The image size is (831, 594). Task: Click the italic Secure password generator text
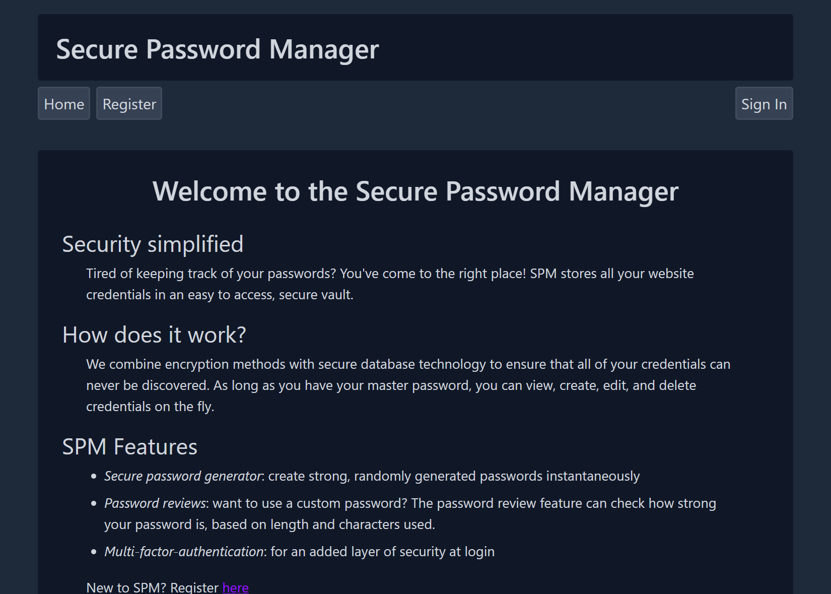point(183,476)
